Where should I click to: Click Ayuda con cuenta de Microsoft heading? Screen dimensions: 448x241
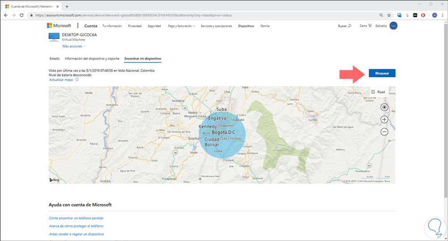click(80, 205)
